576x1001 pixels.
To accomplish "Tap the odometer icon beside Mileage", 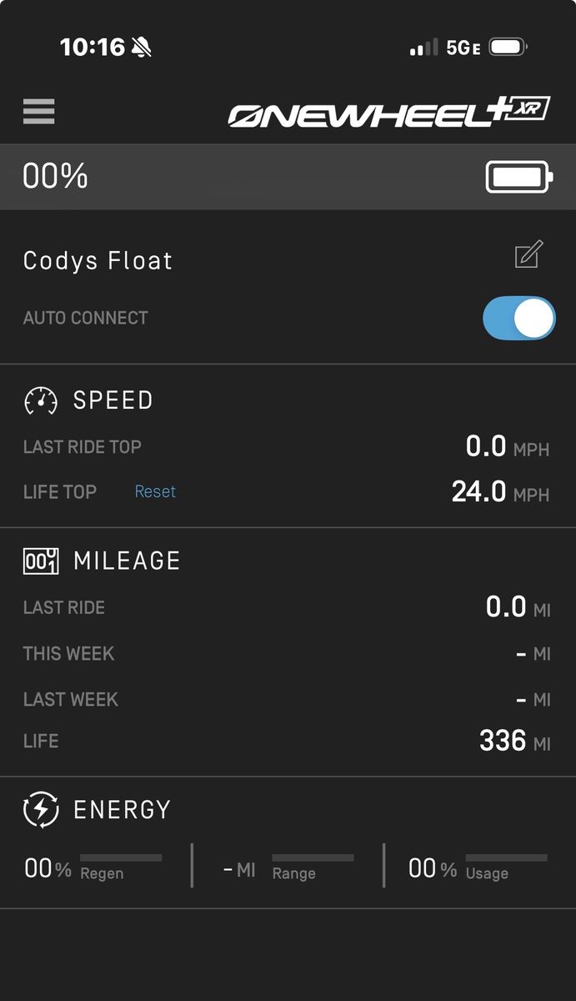I will (x=41, y=561).
